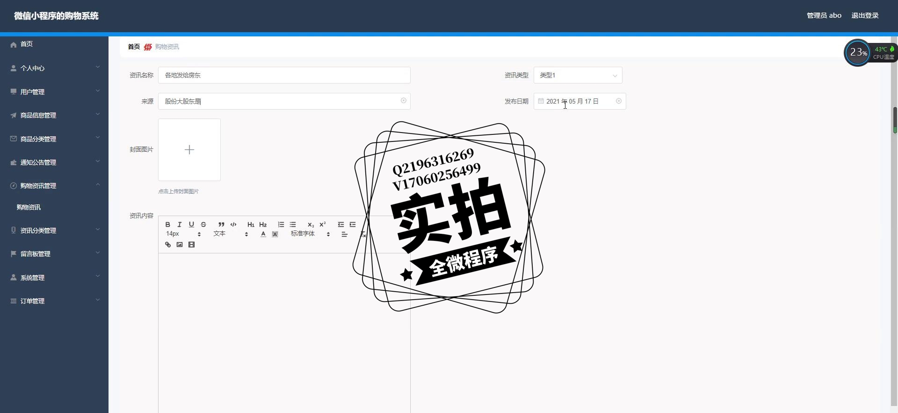Toggle italic formatting in the editor
Image resolution: width=898 pixels, height=413 pixels.
pyautogui.click(x=179, y=224)
